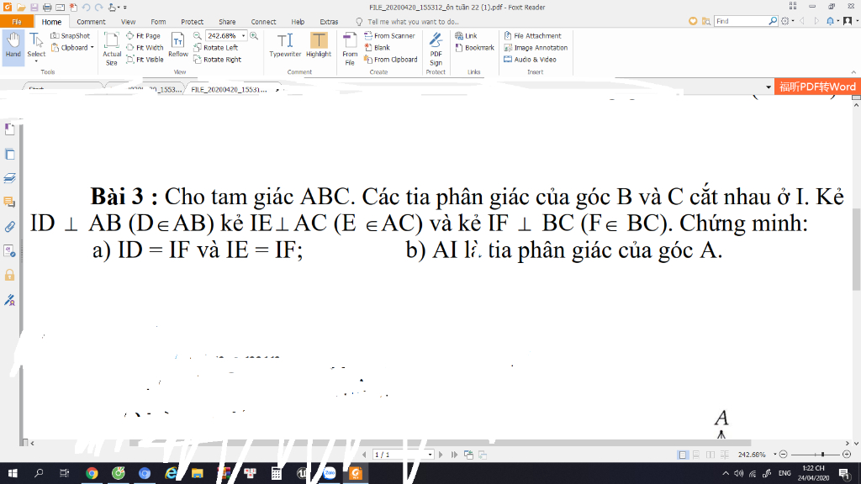
Task: Click the Print quick-access icon
Action: (x=47, y=7)
